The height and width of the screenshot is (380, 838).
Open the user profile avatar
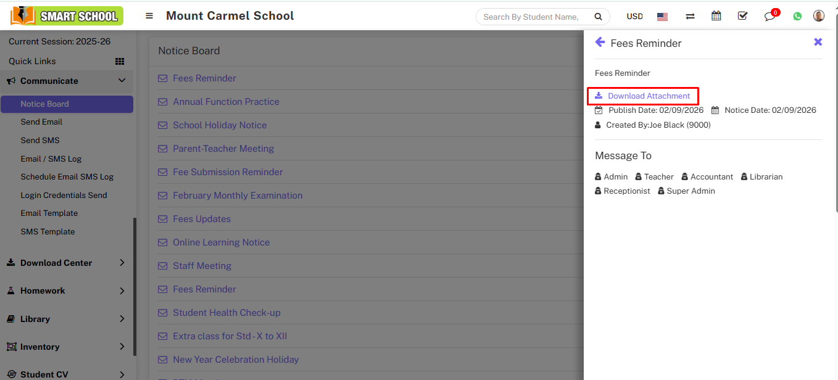click(x=819, y=16)
